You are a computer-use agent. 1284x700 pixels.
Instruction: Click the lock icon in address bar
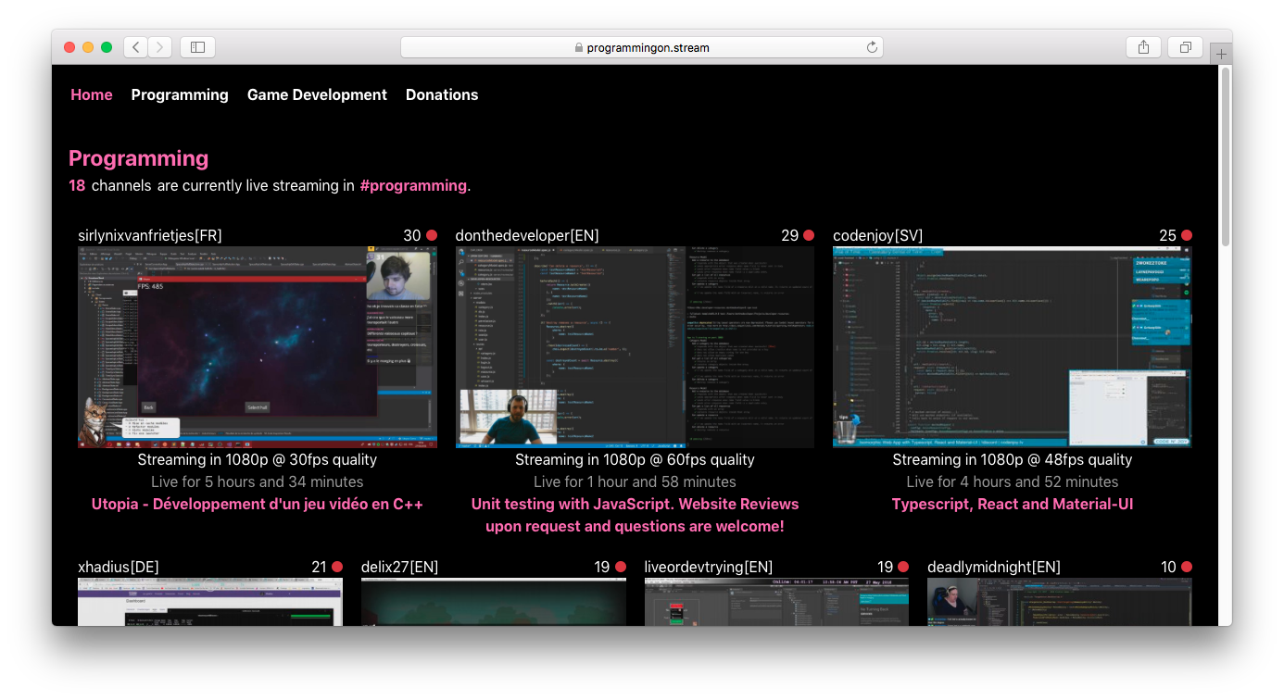[x=579, y=47]
